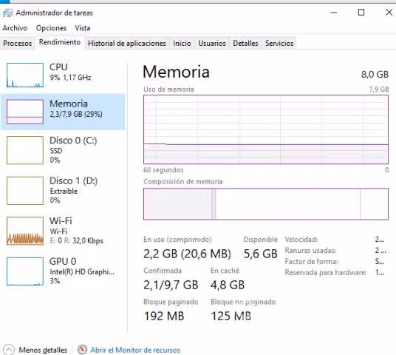
Task: Open the Archivo menu
Action: (15, 28)
